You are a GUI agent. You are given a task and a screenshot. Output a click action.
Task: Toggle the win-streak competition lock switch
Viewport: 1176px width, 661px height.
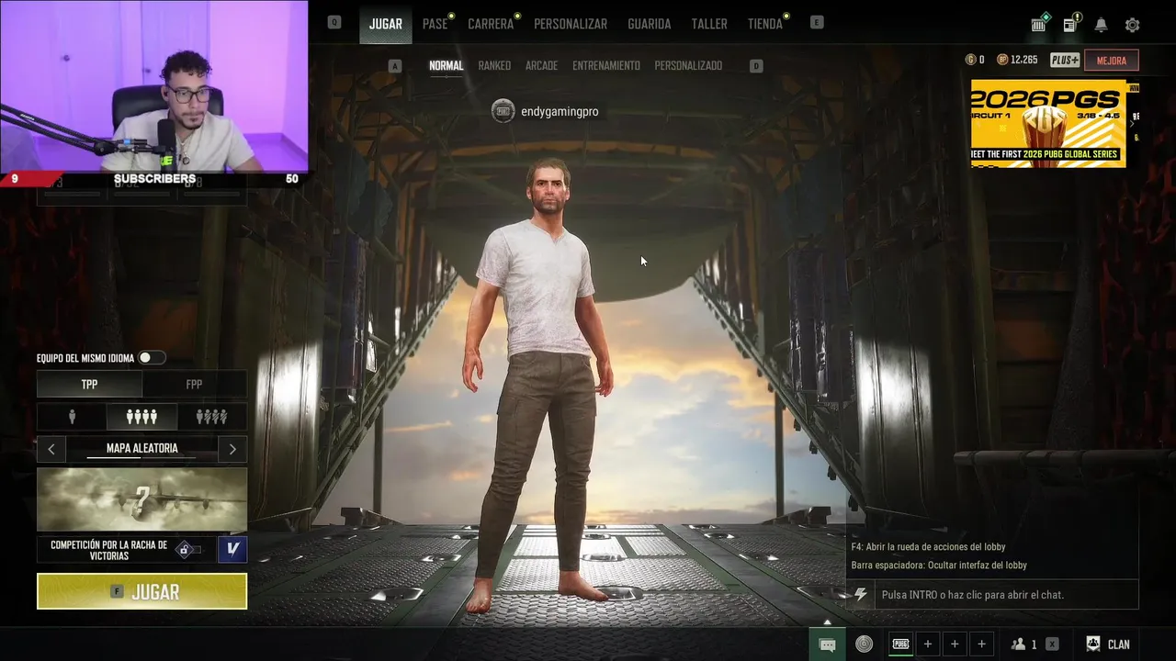[189, 550]
